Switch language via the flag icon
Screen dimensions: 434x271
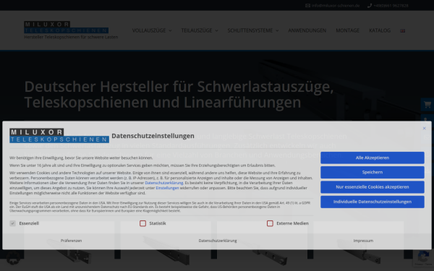point(402,30)
